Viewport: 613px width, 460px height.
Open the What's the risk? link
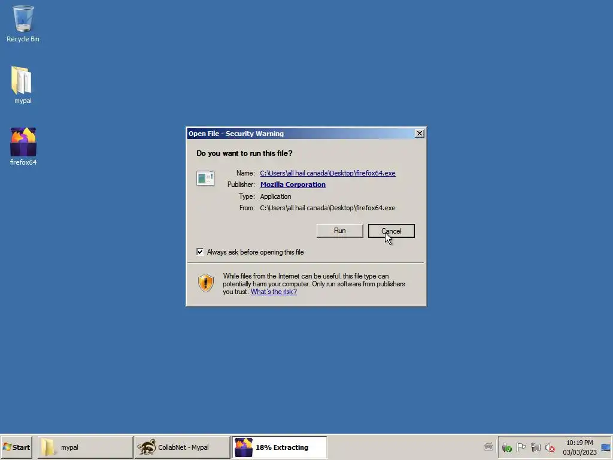tap(274, 292)
